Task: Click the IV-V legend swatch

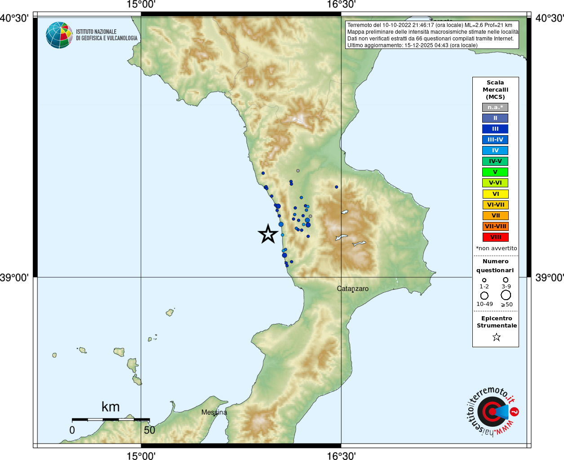Action: click(495, 161)
